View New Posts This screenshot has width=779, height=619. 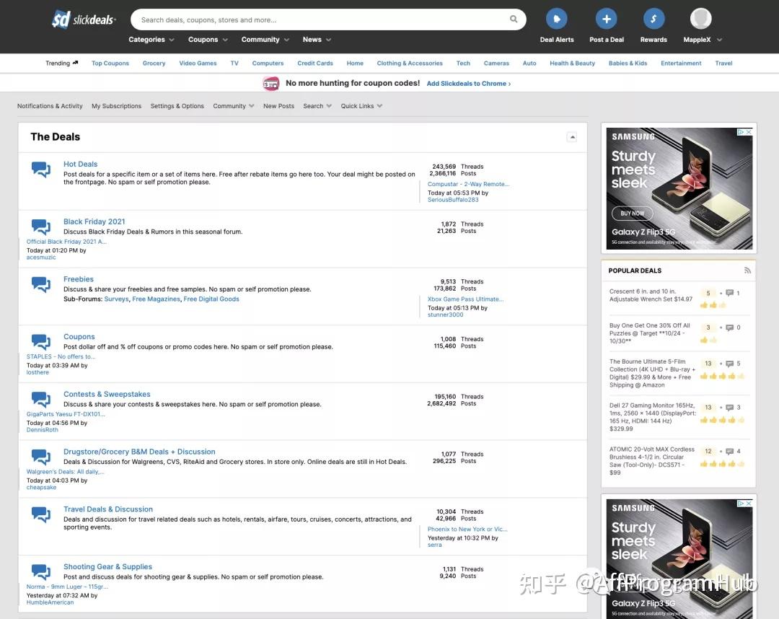(278, 106)
